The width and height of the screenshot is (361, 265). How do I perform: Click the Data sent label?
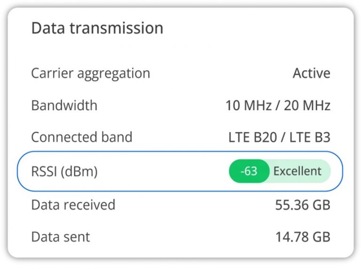[60, 236]
